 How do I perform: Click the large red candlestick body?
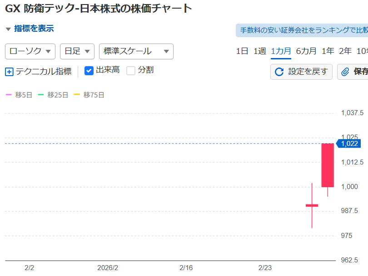(x=328, y=165)
